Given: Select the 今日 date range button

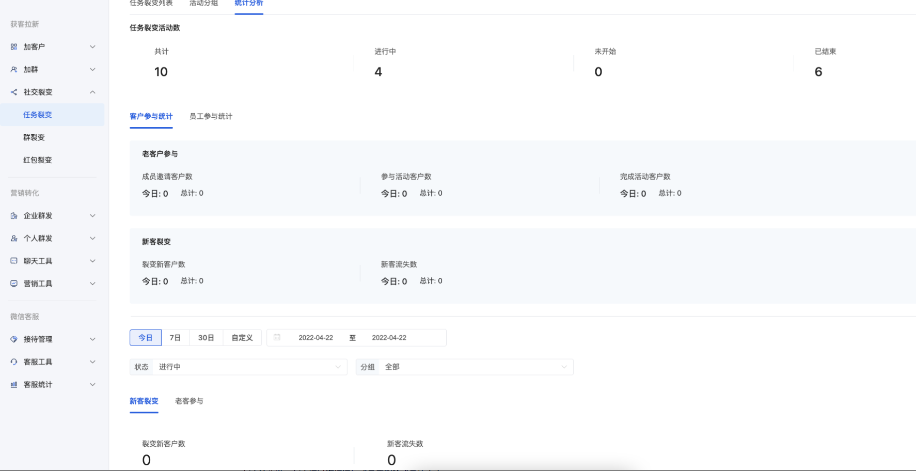Looking at the screenshot, I should click(146, 338).
